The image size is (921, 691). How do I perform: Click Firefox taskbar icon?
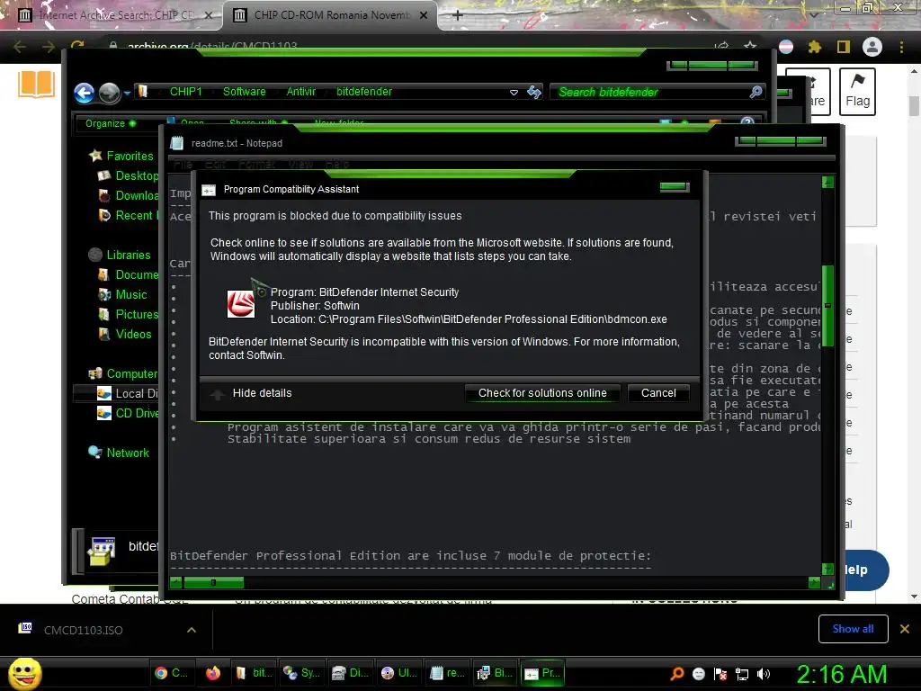coord(212,673)
